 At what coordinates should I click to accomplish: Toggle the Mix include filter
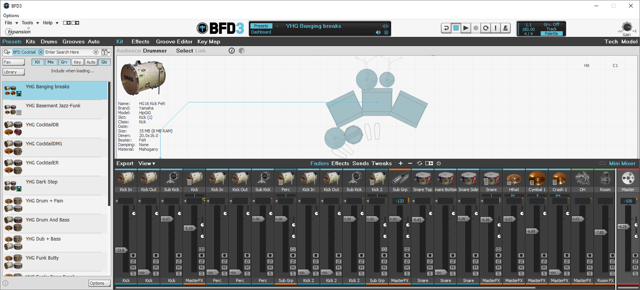51,62
